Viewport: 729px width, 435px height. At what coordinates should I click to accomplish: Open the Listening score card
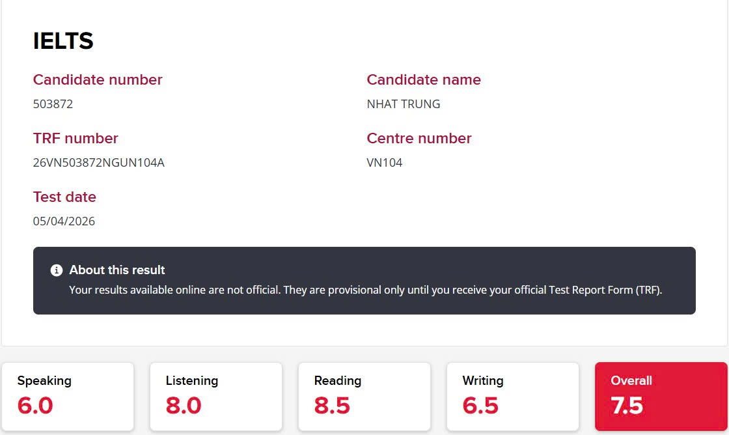[216, 396]
